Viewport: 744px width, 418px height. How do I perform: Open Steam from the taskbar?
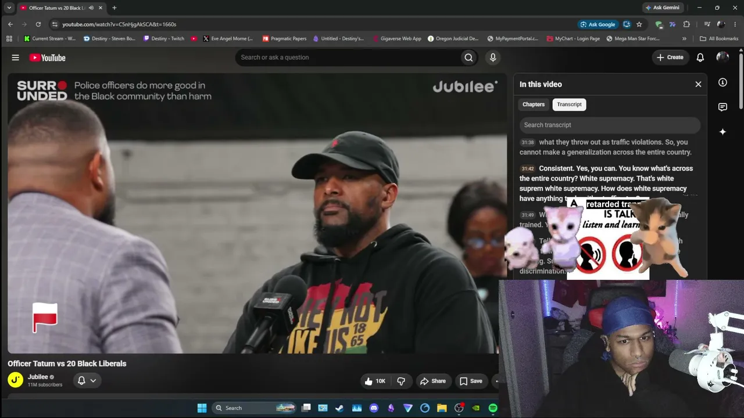tap(339, 408)
